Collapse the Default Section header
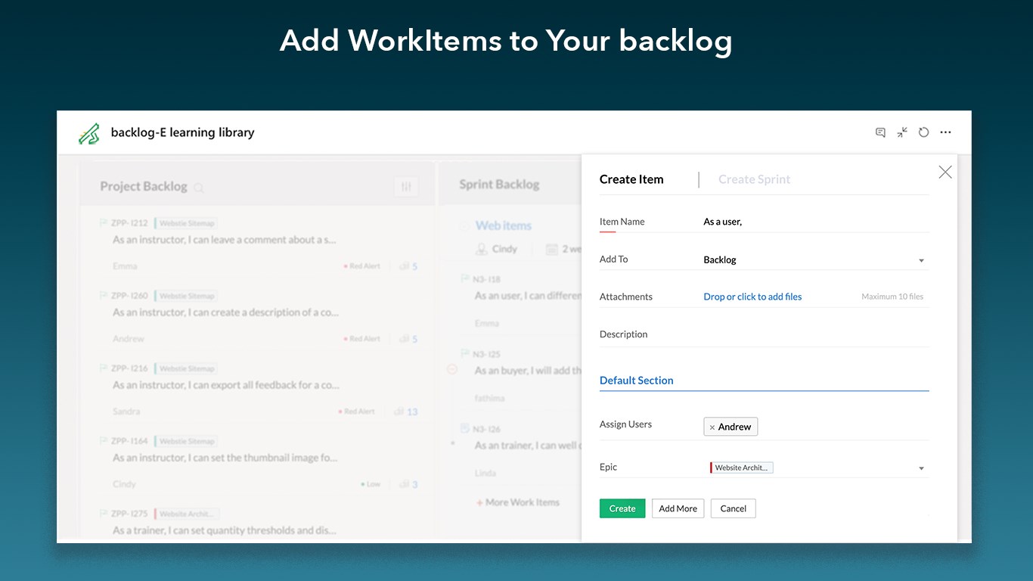The image size is (1033, 581). (x=636, y=381)
